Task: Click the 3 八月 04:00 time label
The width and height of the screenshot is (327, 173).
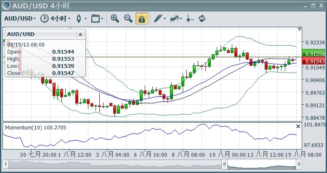Action: (112, 155)
